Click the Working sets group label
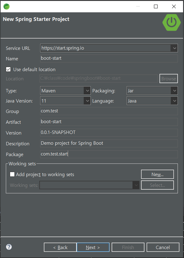This screenshot has height=258, width=184. (x=22, y=164)
